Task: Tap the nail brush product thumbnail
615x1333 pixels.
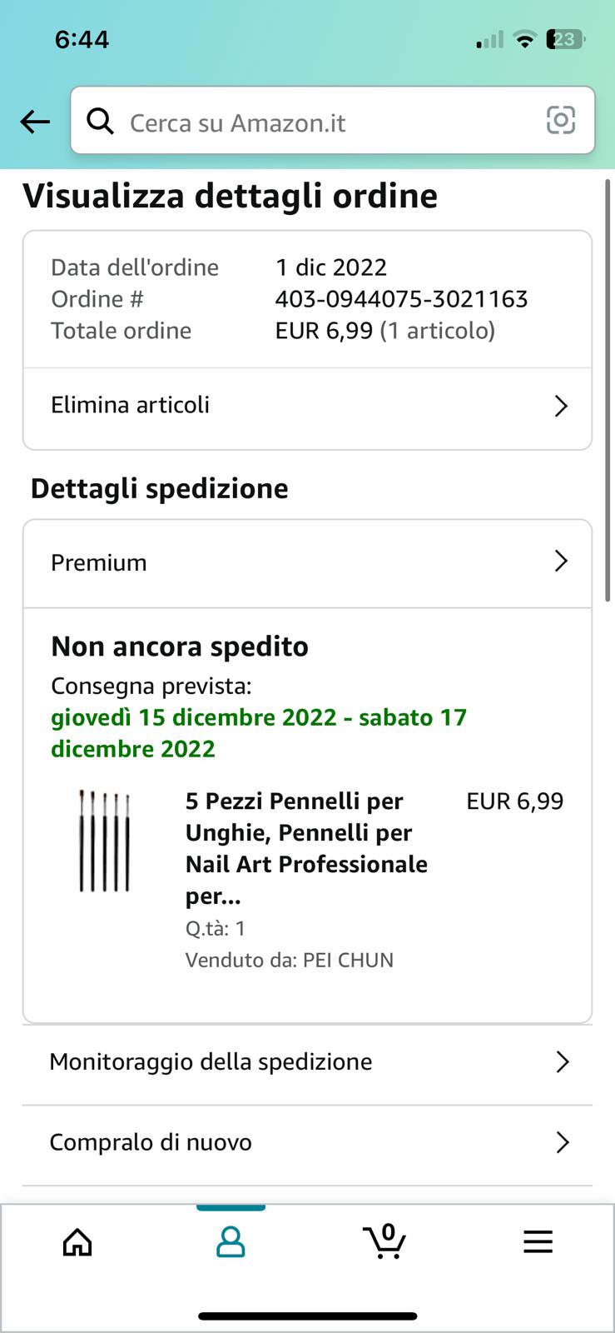Action: pyautogui.click(x=104, y=841)
